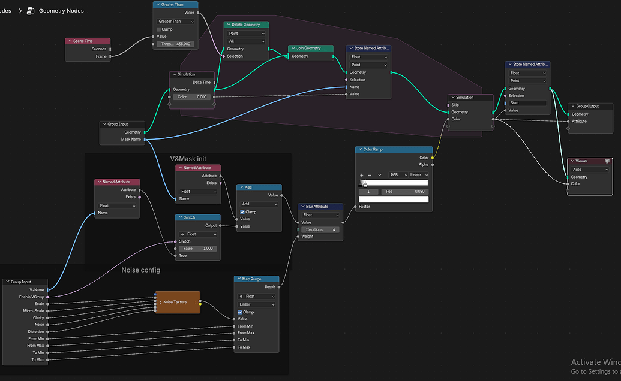
Task: Click the Factor input socket on Color Ramp
Action: click(355, 207)
